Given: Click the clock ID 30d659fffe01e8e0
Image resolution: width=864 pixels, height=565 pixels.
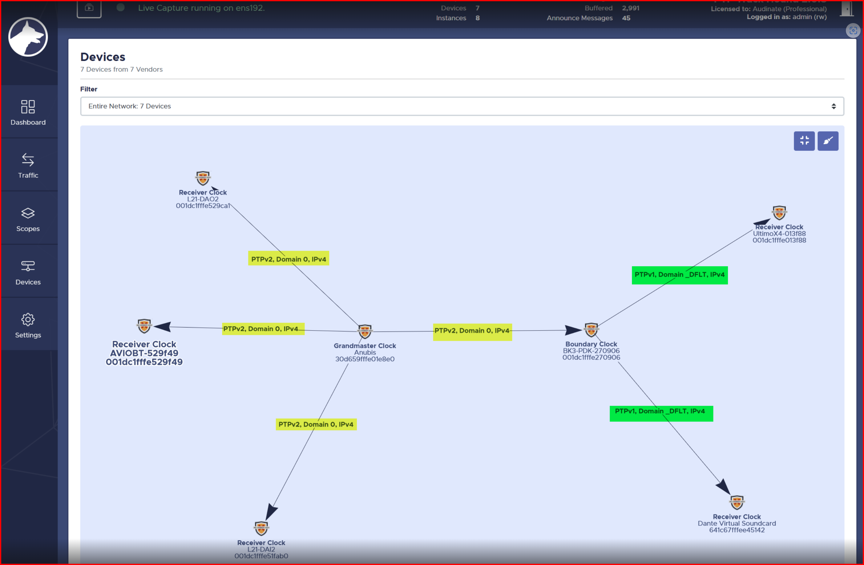Looking at the screenshot, I should pyautogui.click(x=365, y=359).
